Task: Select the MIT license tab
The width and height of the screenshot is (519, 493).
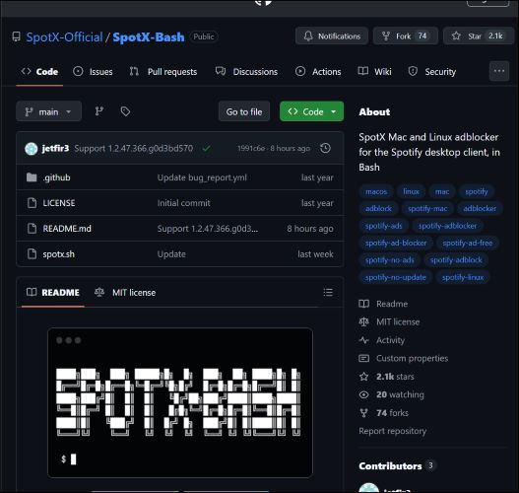Action: [x=125, y=292]
